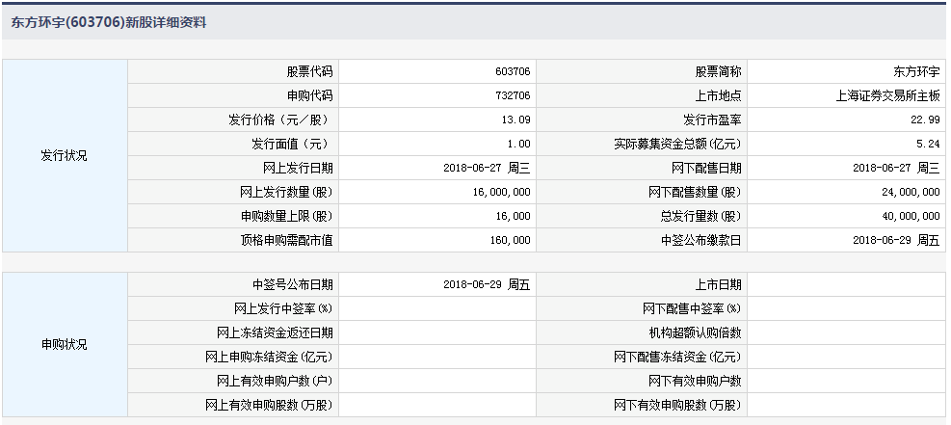Click the stock code value 603706
This screenshot has width=951, height=425.
coord(511,71)
